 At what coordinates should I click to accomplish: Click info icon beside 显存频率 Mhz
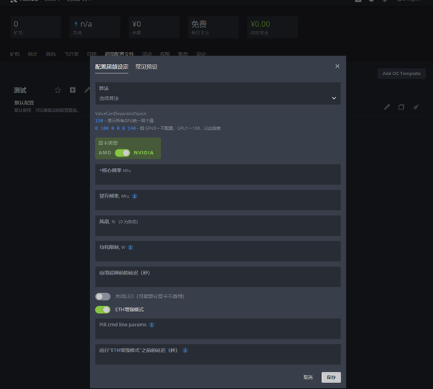pyautogui.click(x=134, y=196)
